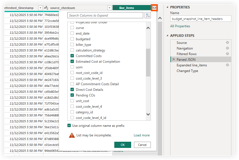Click the checksum cell c01ecdcb5
The height and width of the screenshot is (160, 239).
[51, 145]
